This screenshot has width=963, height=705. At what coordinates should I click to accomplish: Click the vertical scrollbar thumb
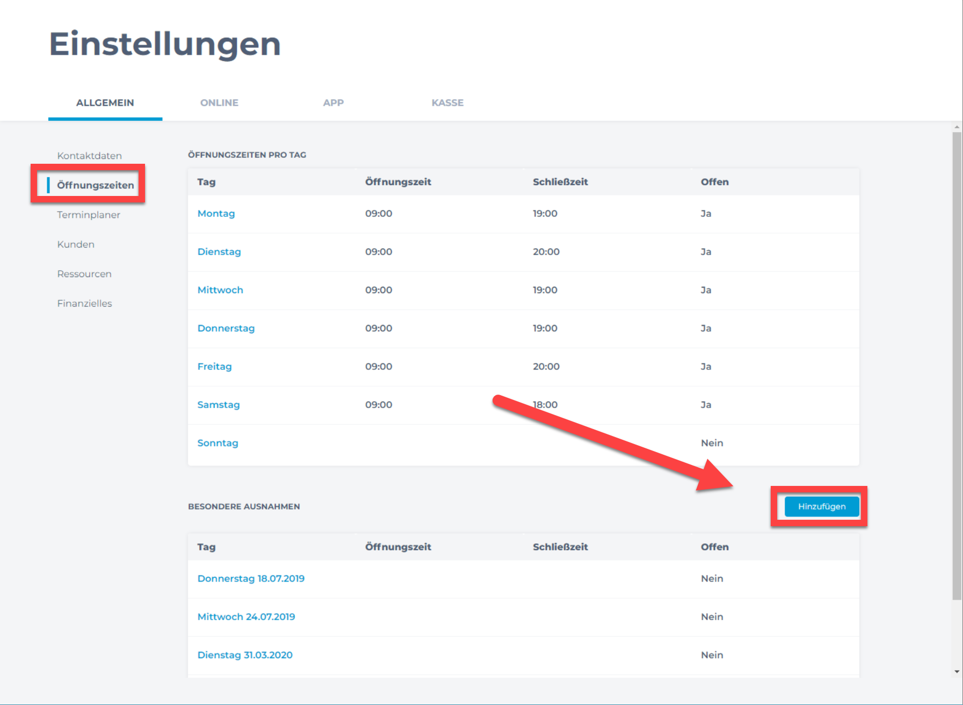[957, 365]
